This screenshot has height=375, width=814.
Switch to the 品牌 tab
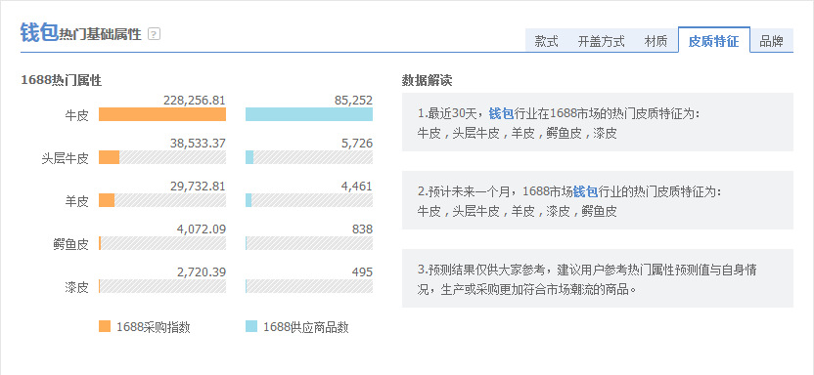coord(771,41)
